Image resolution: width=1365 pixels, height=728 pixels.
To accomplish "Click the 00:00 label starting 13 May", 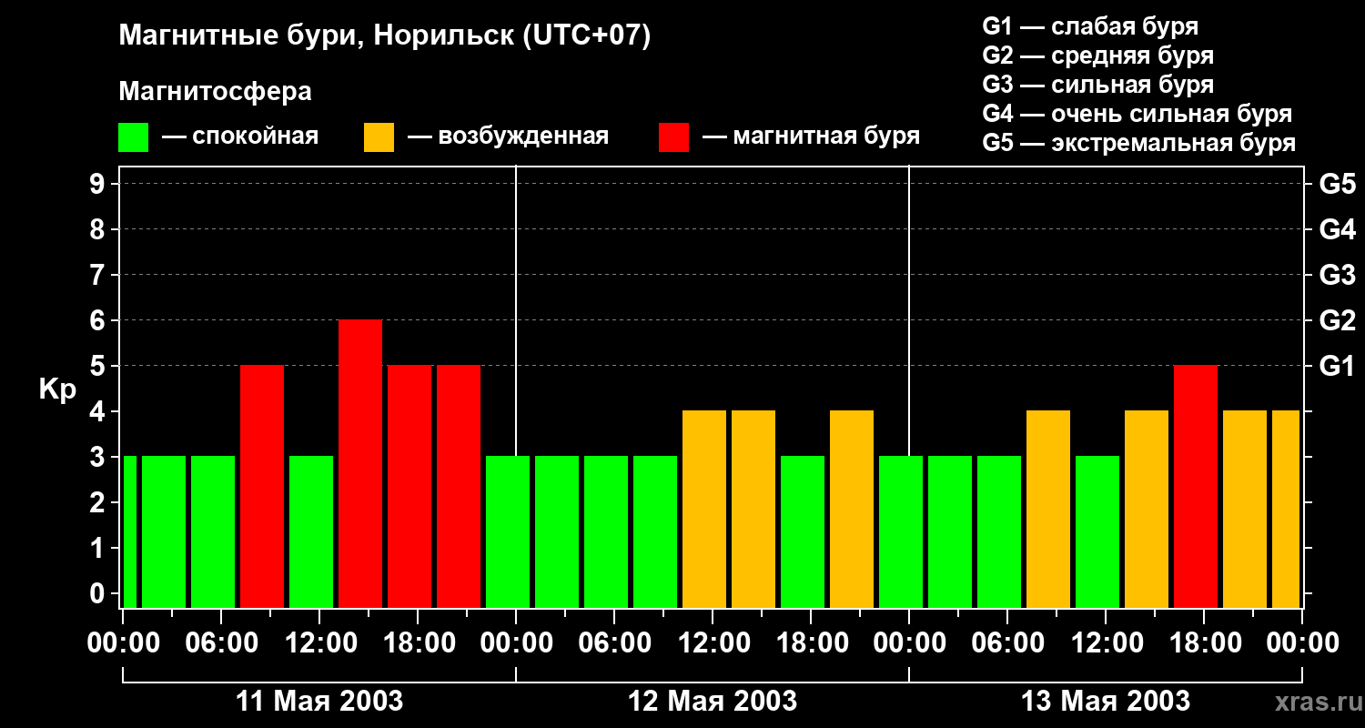I will tap(909, 643).
